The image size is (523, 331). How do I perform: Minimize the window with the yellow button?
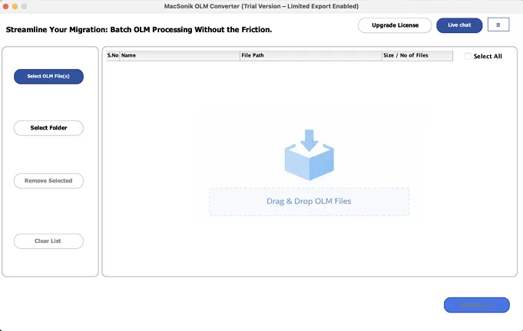pyautogui.click(x=15, y=6)
